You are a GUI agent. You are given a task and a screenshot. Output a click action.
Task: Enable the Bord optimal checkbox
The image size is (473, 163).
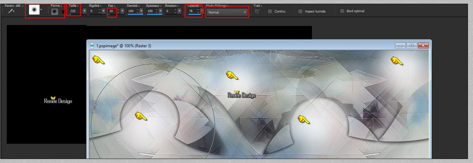(x=342, y=11)
